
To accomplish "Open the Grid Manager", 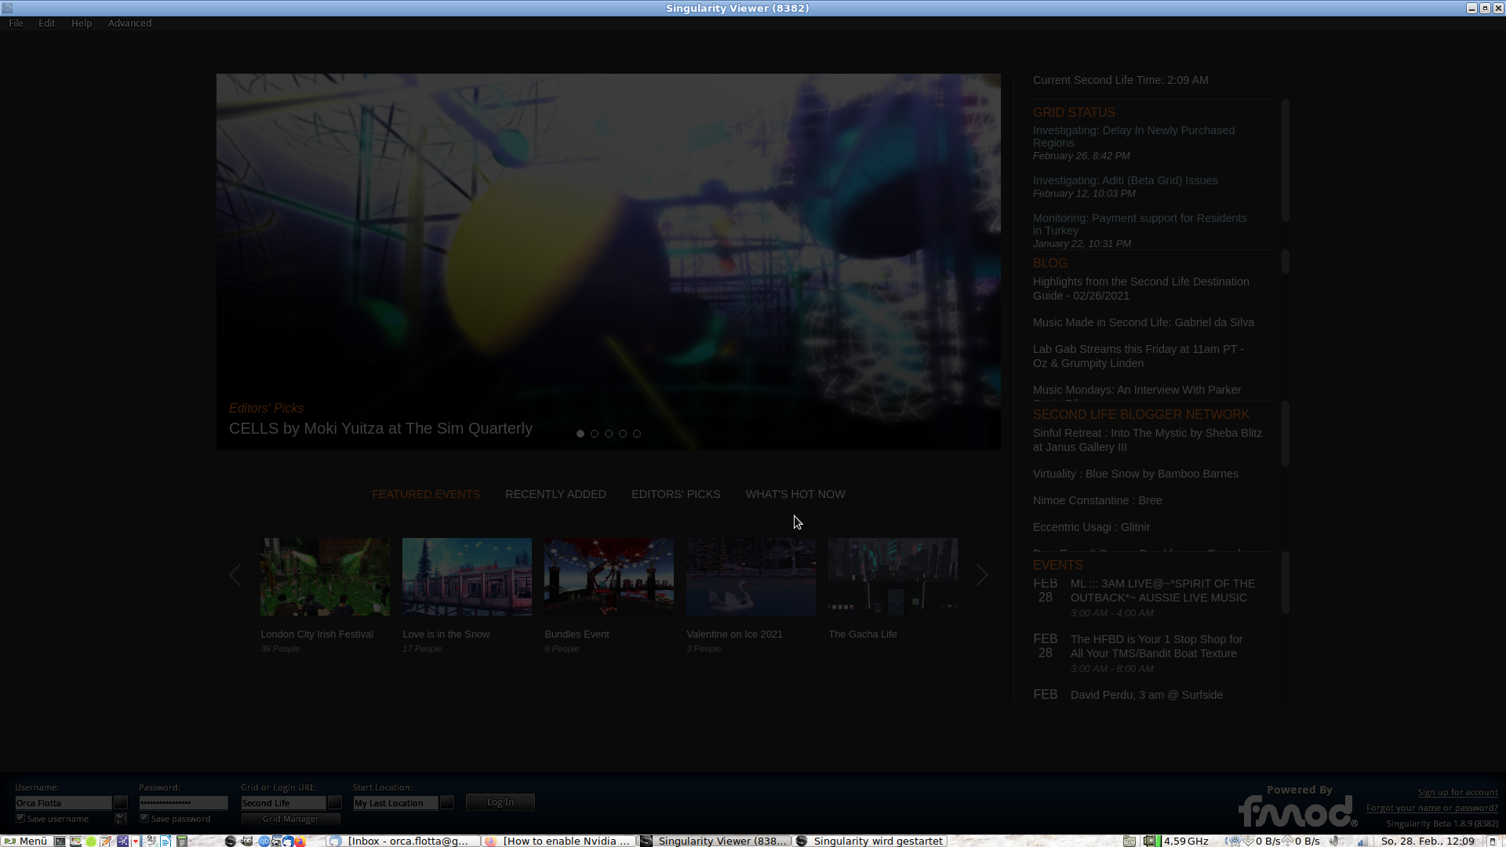I will [x=291, y=818].
